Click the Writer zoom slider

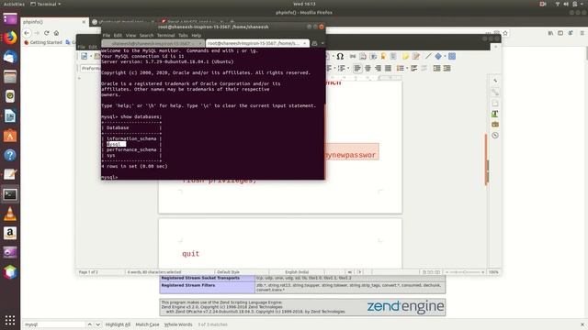point(465,272)
